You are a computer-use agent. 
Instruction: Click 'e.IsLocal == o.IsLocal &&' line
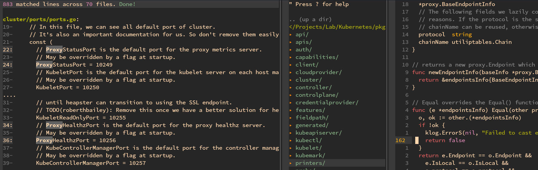point(467,163)
